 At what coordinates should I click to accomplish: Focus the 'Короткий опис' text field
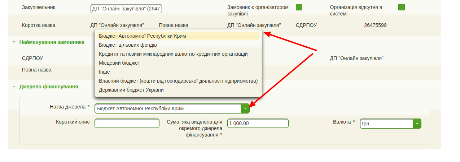pos(127,123)
